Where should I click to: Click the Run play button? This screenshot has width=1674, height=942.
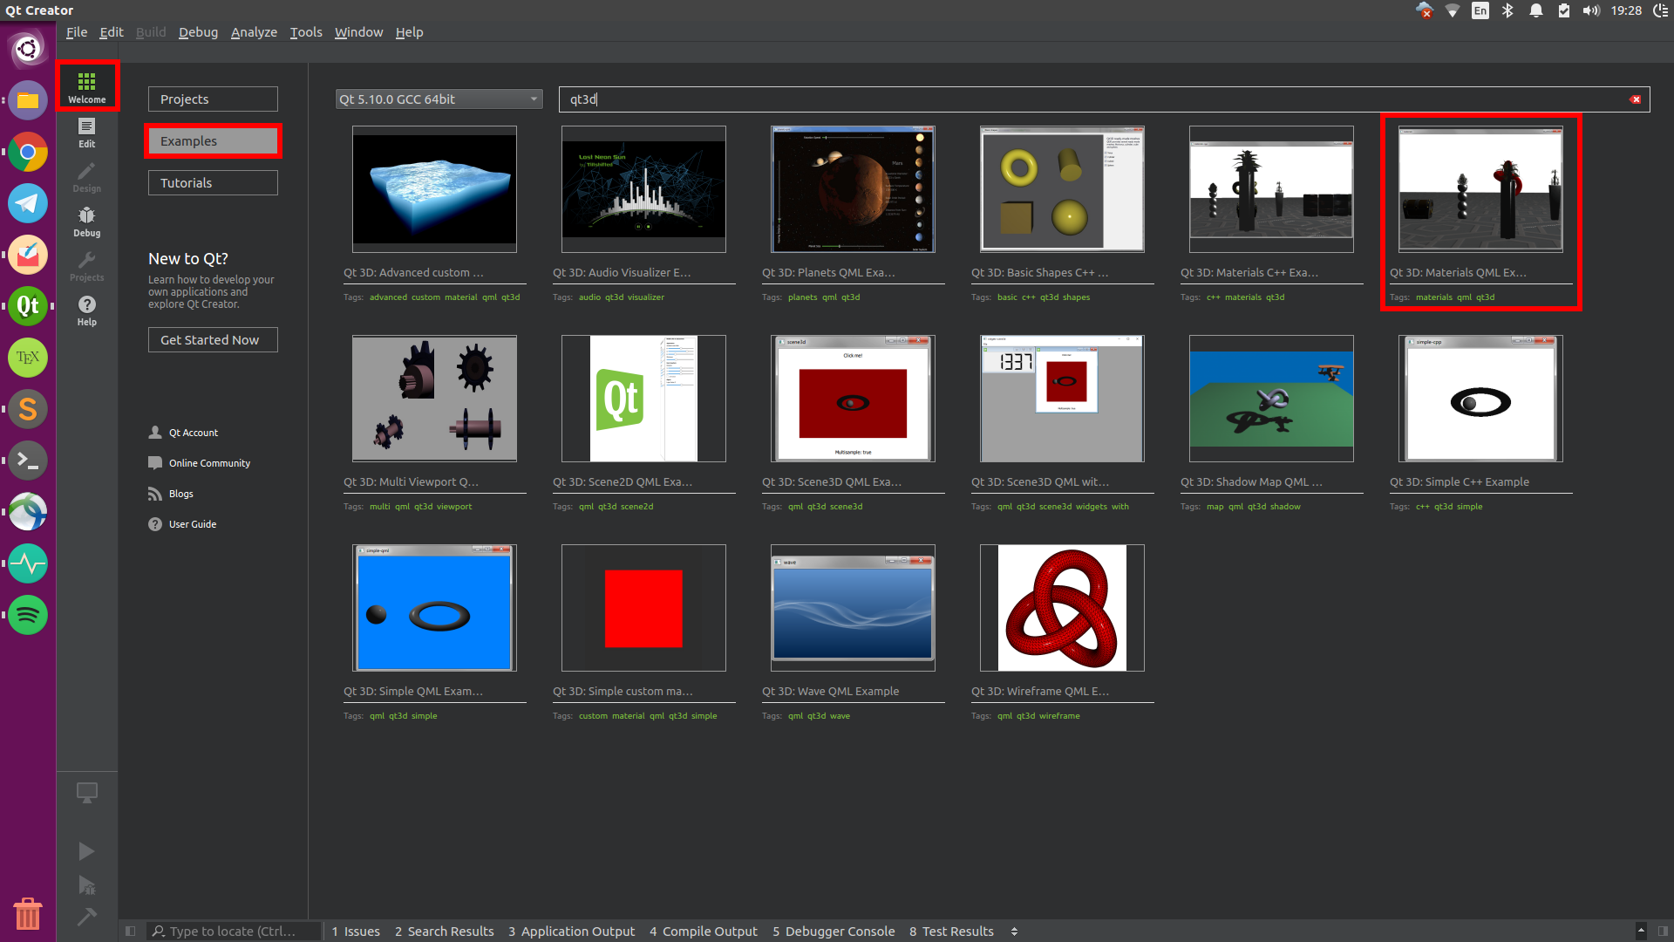pyautogui.click(x=86, y=850)
